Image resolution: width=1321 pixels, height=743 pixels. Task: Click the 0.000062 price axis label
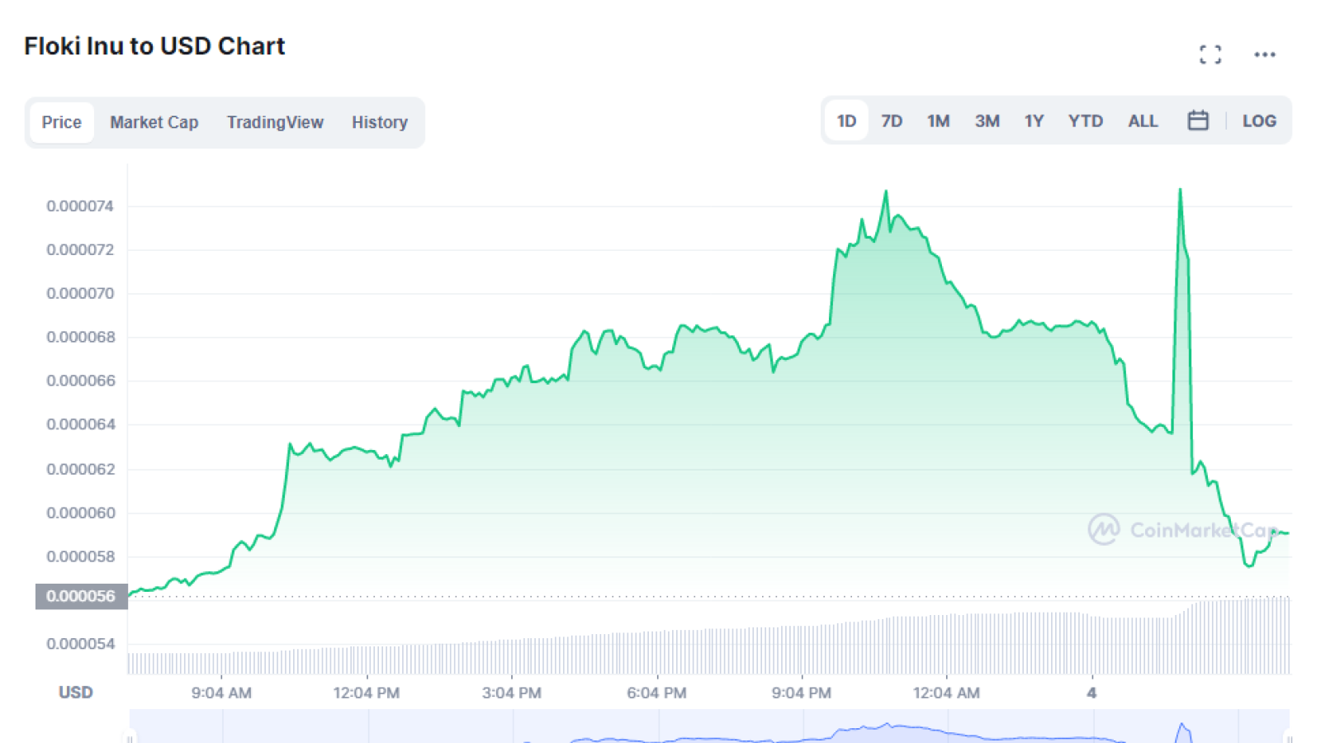tap(80, 469)
